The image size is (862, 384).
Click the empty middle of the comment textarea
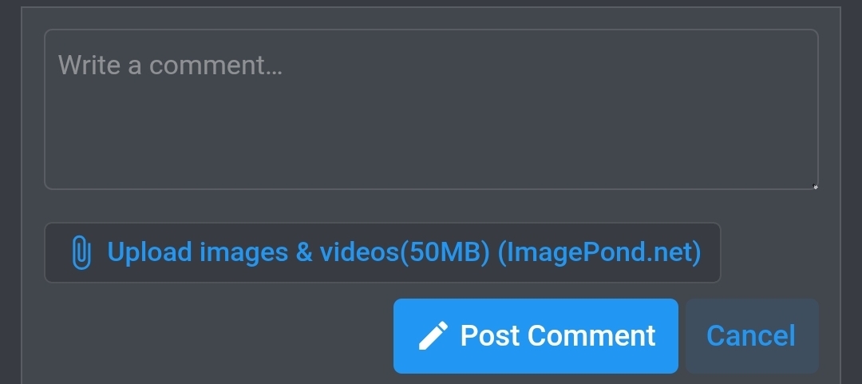click(x=431, y=116)
